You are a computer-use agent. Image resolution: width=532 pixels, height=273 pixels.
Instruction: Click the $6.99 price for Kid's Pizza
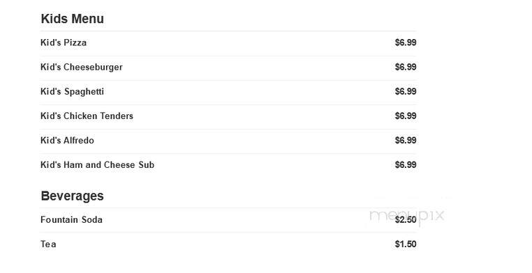tap(406, 42)
